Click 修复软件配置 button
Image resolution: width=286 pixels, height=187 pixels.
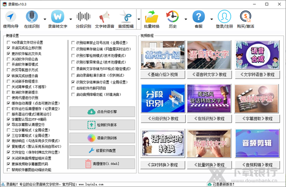click(102, 150)
